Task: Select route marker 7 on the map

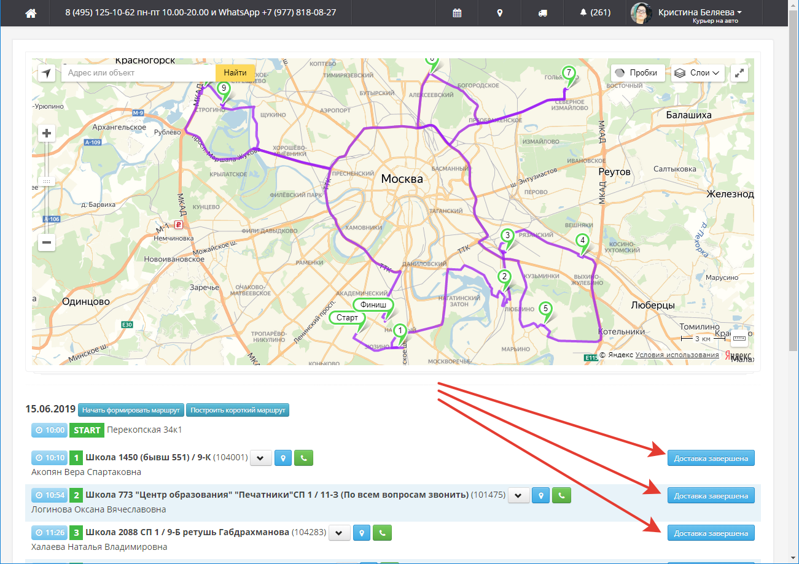Action: pyautogui.click(x=569, y=73)
